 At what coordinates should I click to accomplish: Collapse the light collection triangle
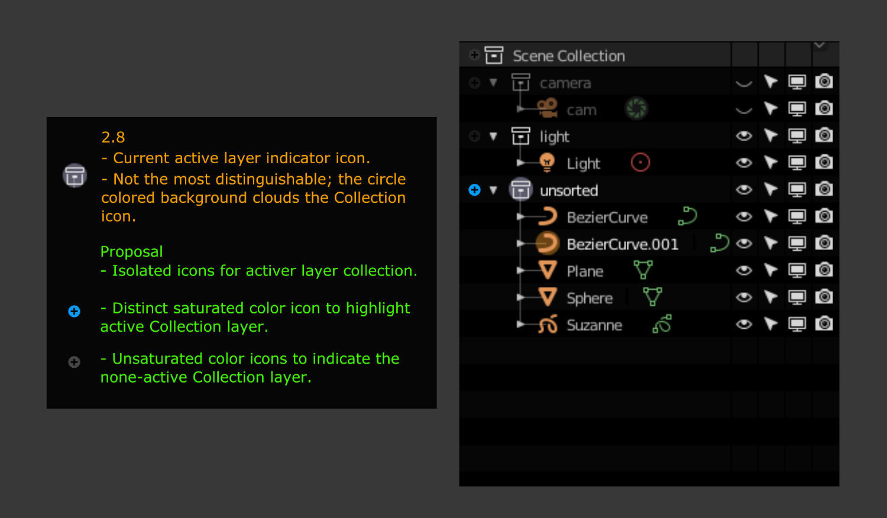(x=493, y=137)
